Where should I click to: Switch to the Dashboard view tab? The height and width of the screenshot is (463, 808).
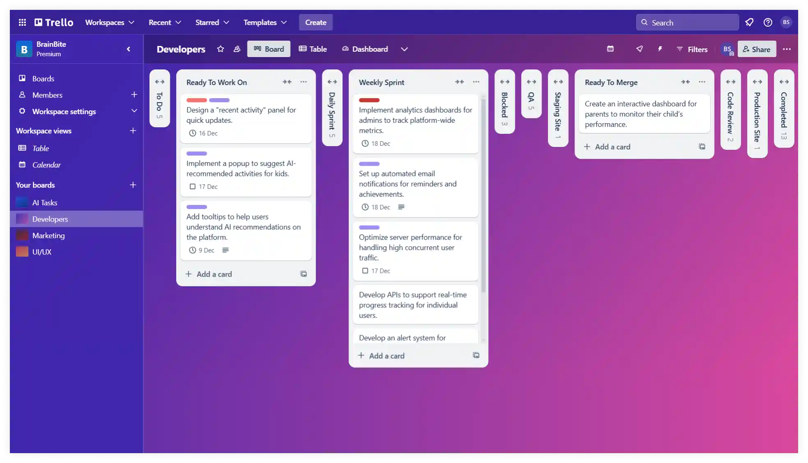coord(365,49)
